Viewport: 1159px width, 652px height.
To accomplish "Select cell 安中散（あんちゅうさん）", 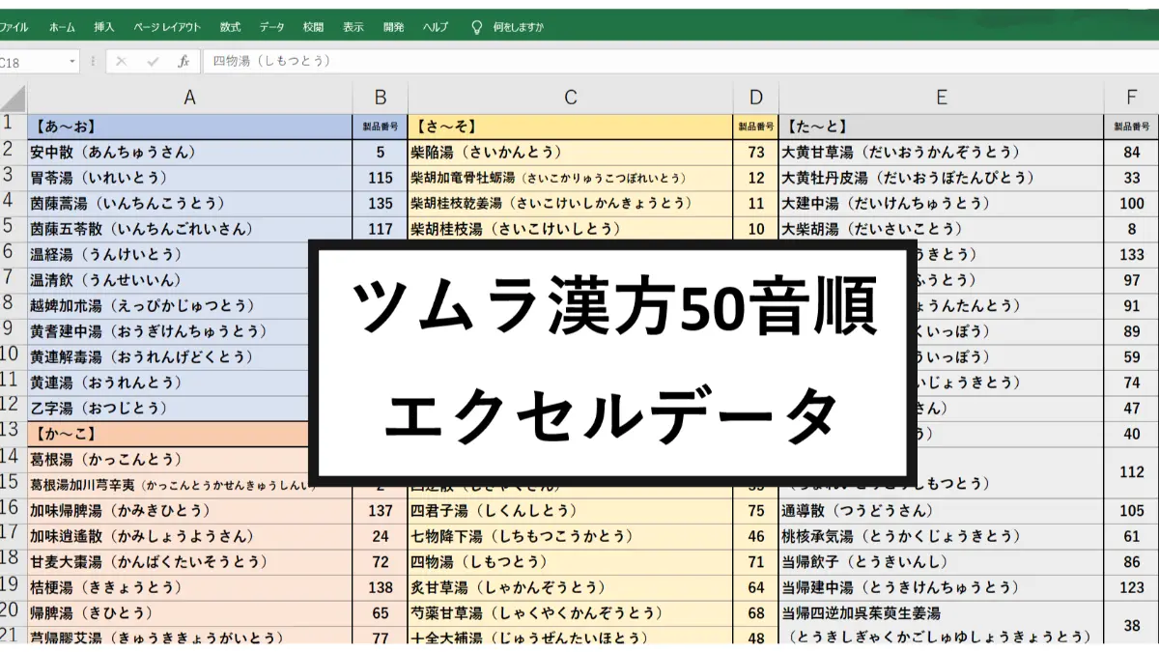I will click(189, 152).
